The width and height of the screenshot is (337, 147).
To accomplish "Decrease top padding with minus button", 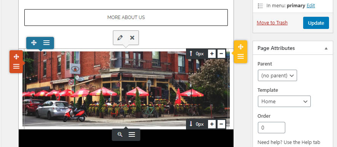I will (x=221, y=54).
